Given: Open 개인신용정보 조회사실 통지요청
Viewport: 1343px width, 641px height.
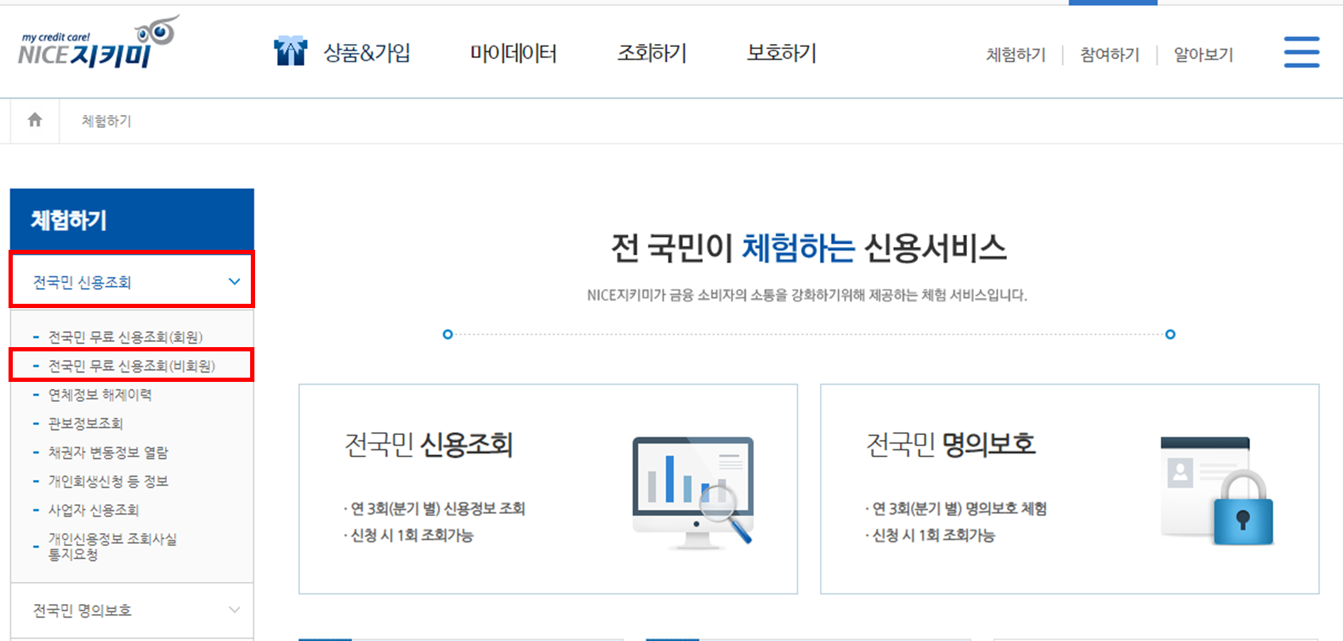Looking at the screenshot, I should 112,547.
